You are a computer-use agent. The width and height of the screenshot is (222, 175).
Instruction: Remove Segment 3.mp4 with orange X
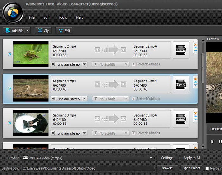(195, 113)
